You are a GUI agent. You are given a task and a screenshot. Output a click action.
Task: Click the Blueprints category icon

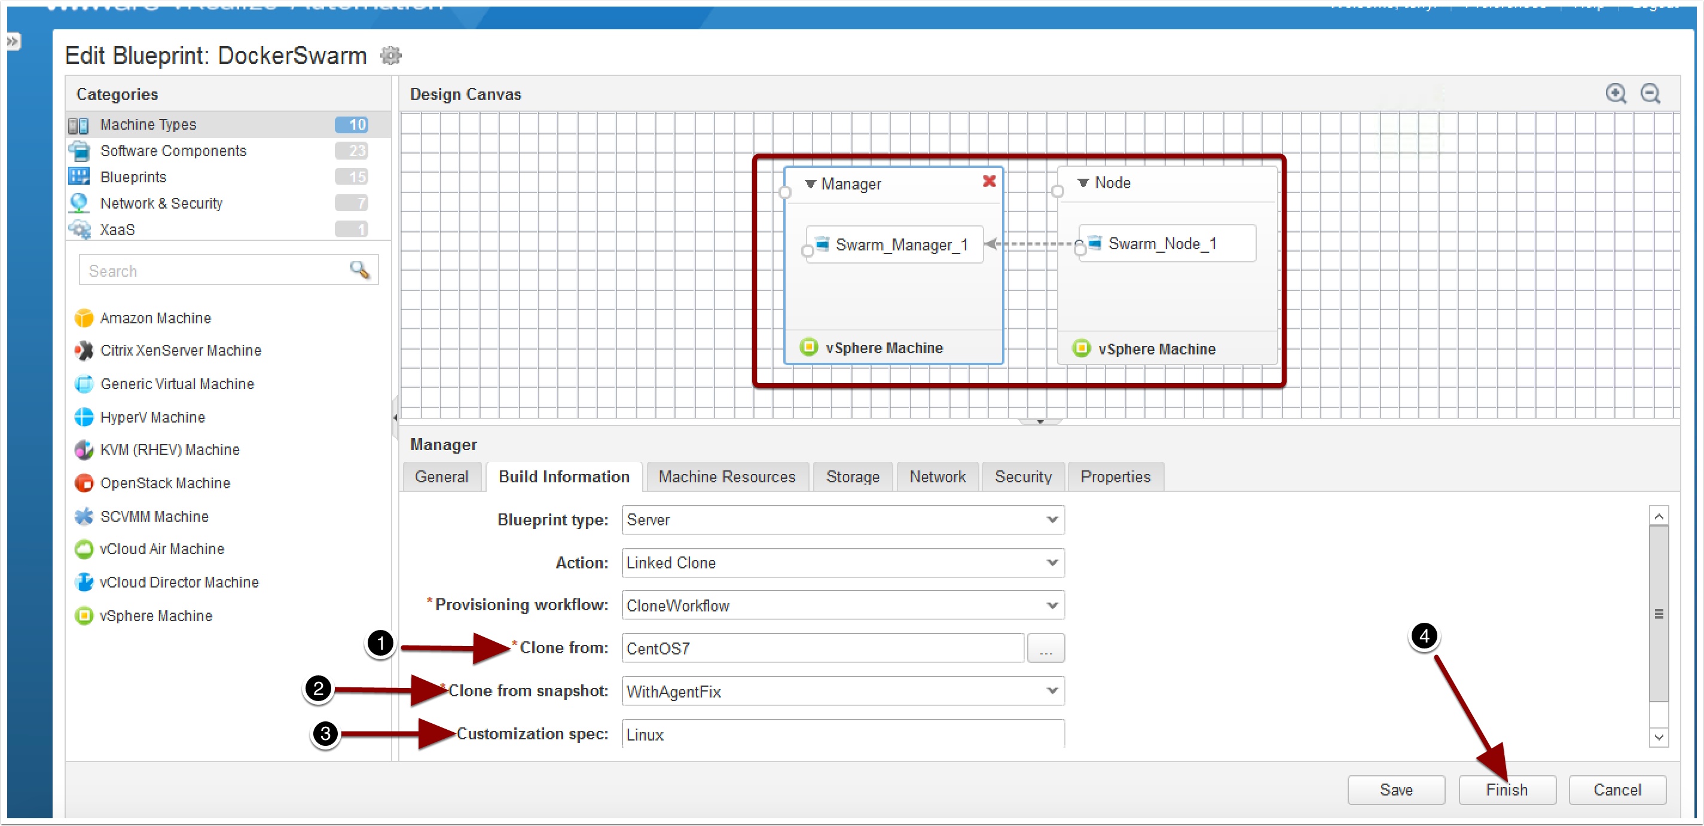80,176
